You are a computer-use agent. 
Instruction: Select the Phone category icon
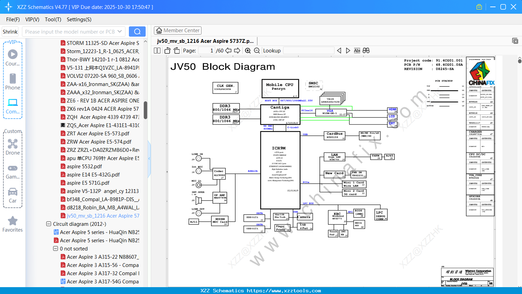(x=13, y=82)
